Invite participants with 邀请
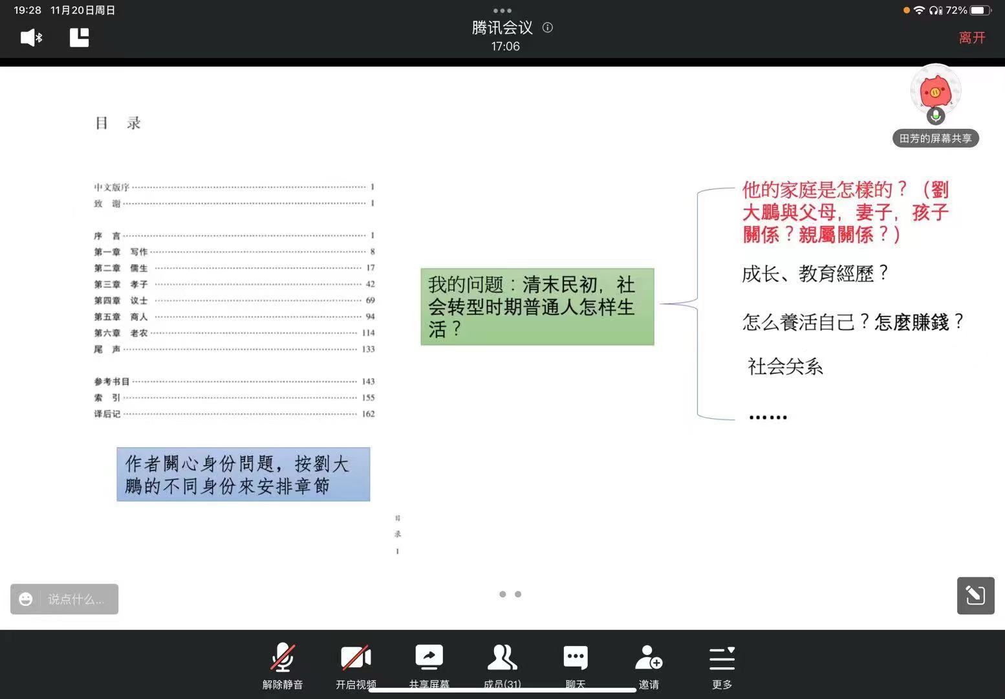 click(x=649, y=666)
